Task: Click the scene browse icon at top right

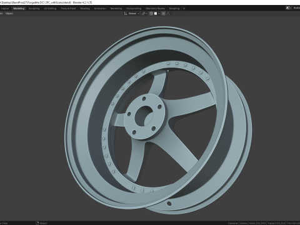Action: tap(288, 8)
